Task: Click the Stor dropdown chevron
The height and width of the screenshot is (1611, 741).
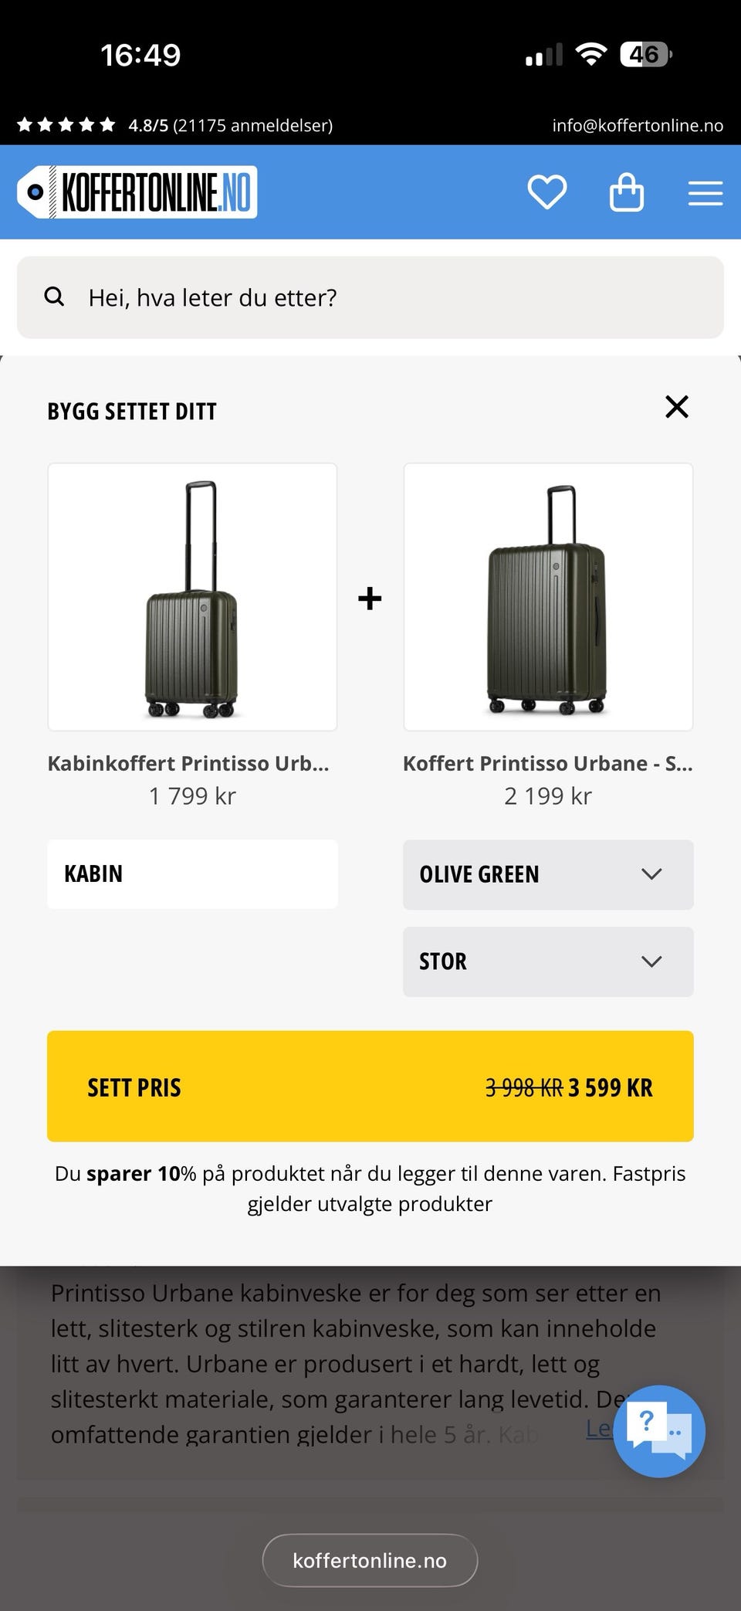Action: (651, 962)
